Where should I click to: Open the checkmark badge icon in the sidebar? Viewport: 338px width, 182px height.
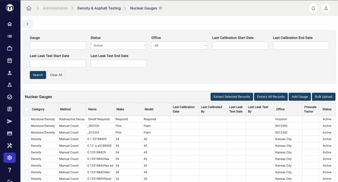click(10, 97)
